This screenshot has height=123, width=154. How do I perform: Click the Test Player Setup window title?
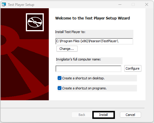click(x=21, y=5)
